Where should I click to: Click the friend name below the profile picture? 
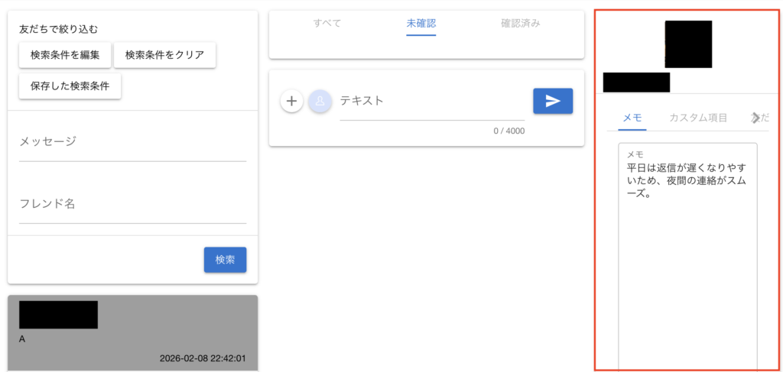636,82
